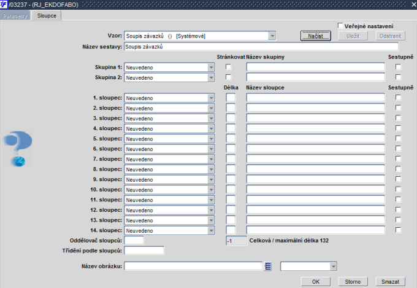Close the dialog with the X button
The image size is (417, 288).
(x=413, y=4)
